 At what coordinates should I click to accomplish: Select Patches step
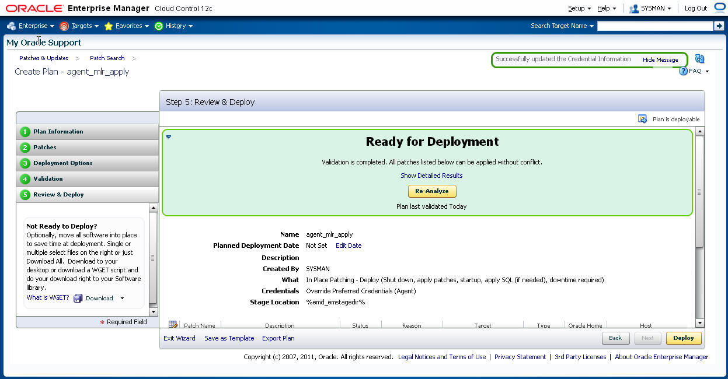pos(88,148)
